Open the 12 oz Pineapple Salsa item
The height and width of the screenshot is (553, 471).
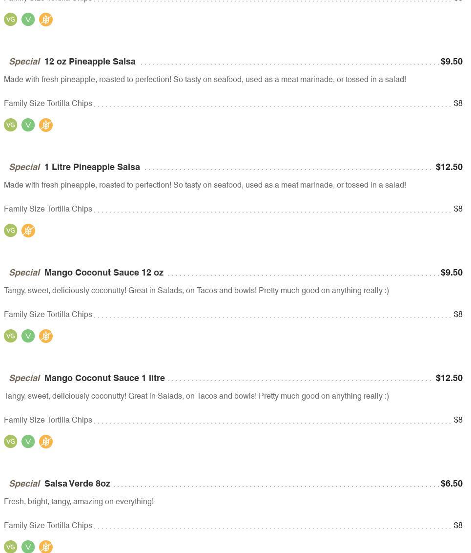point(90,62)
